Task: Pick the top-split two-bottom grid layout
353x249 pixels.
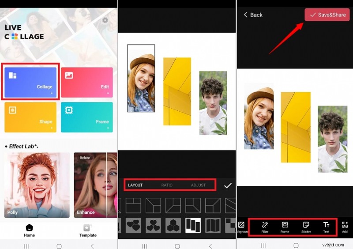Action: coord(133,205)
